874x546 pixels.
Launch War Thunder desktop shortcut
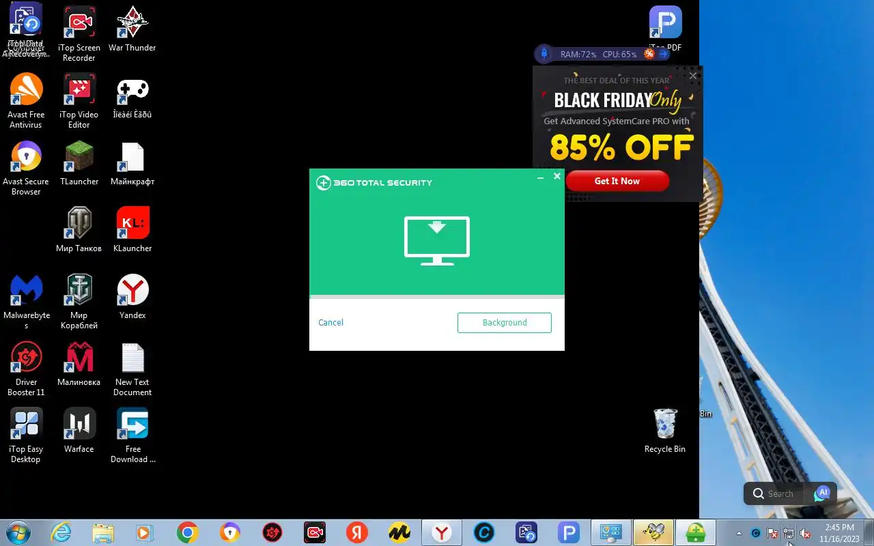click(x=132, y=29)
